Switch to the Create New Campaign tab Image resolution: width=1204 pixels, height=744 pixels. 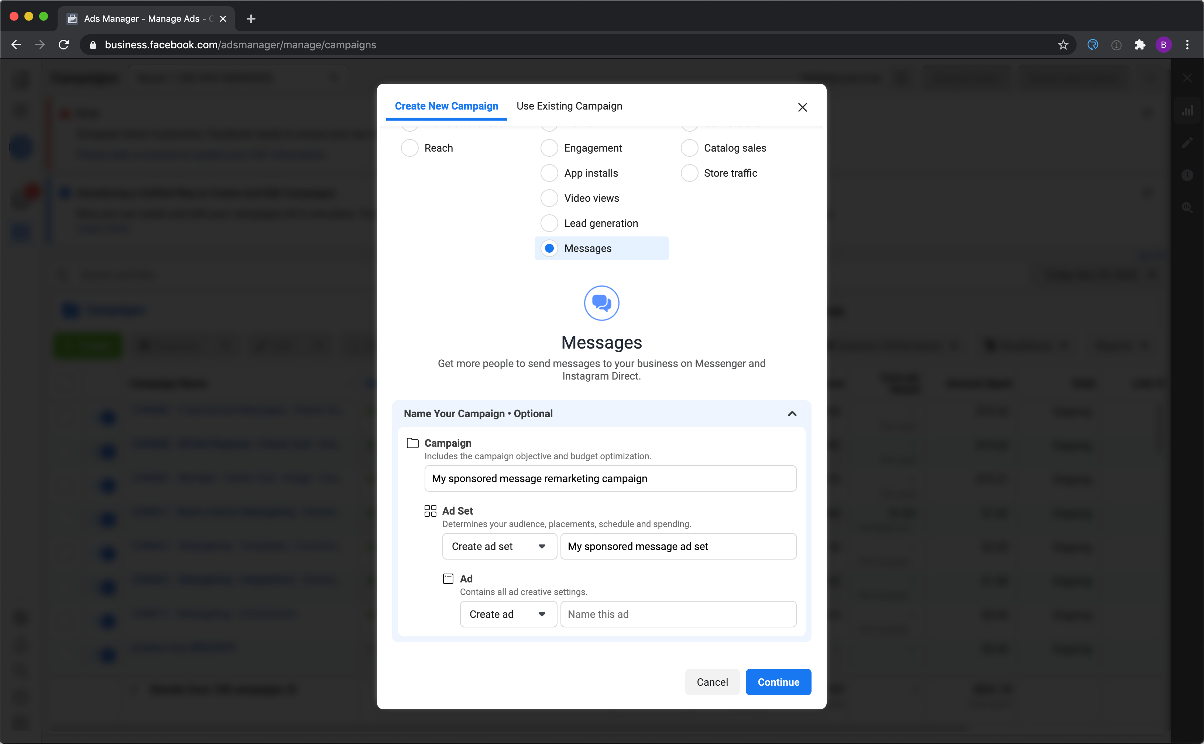(x=446, y=106)
